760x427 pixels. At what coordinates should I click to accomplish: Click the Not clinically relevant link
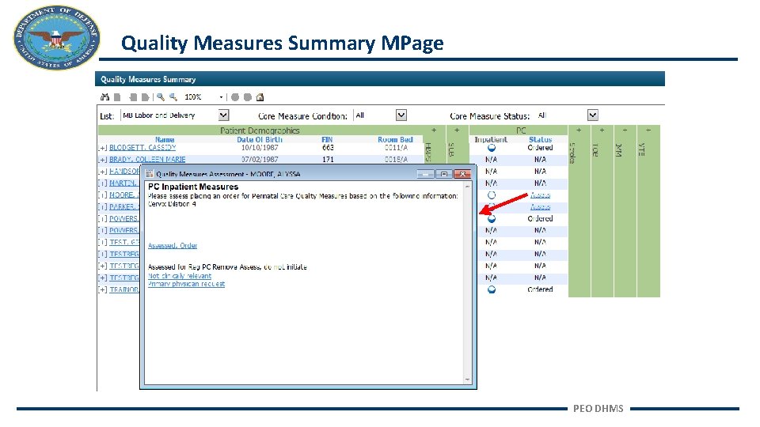coord(180,276)
